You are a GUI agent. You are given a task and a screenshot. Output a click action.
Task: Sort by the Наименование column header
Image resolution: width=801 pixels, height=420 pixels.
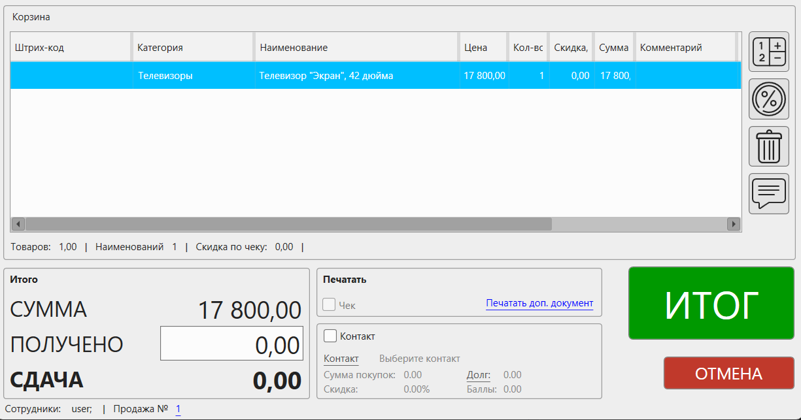356,48
